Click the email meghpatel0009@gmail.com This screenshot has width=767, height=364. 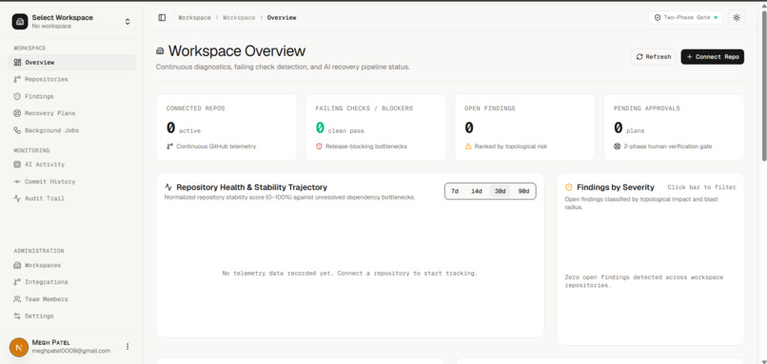click(x=71, y=351)
